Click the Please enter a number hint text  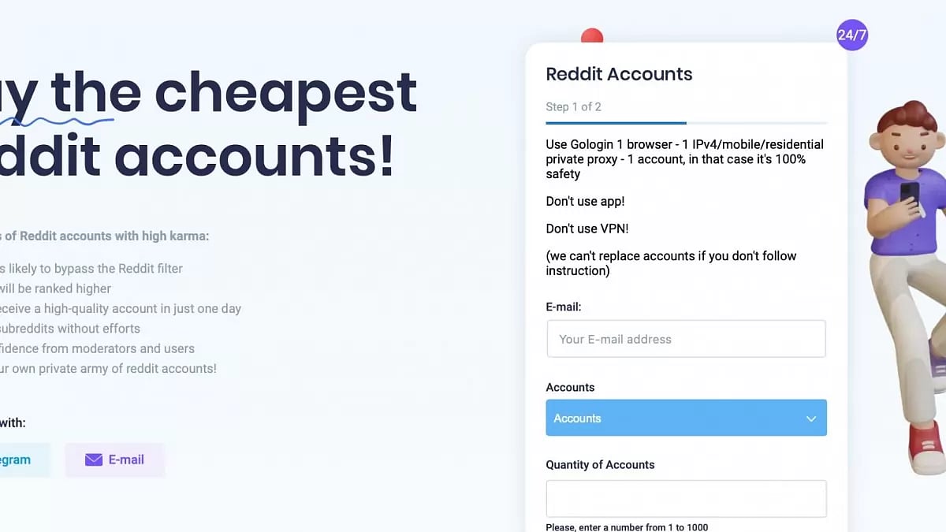(x=627, y=526)
